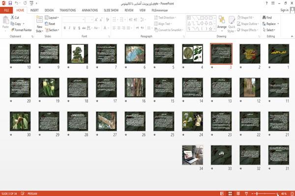
Task: Expand the Copy dropdown arrow
Action: (x=24, y=24)
